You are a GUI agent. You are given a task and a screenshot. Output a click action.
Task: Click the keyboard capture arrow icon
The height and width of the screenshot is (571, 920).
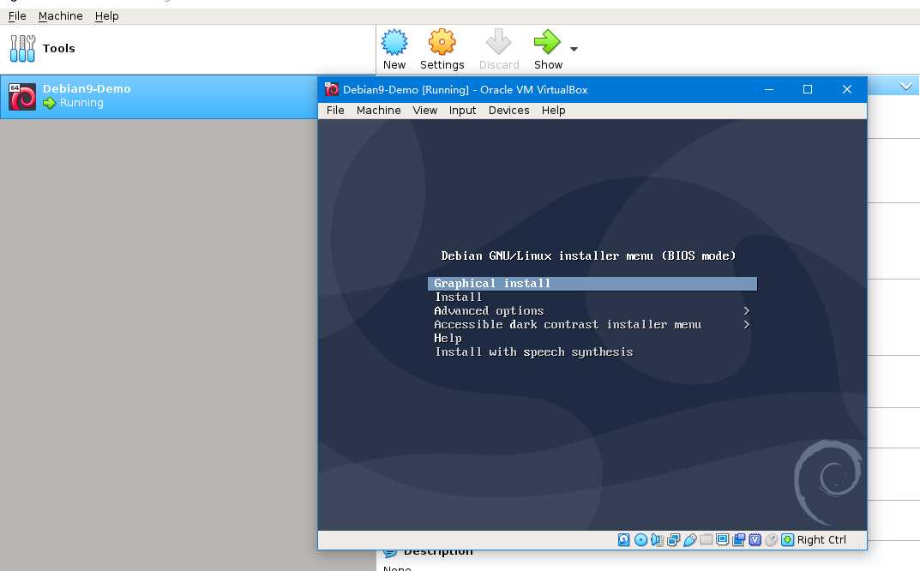click(x=787, y=540)
